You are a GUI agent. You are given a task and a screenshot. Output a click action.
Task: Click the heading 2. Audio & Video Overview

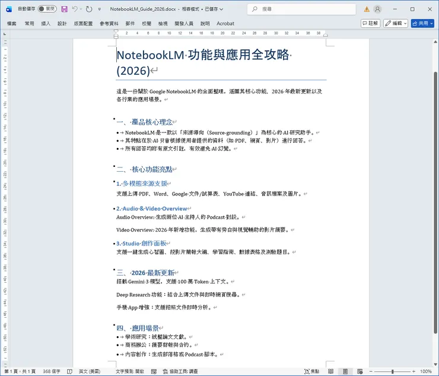tap(152, 208)
